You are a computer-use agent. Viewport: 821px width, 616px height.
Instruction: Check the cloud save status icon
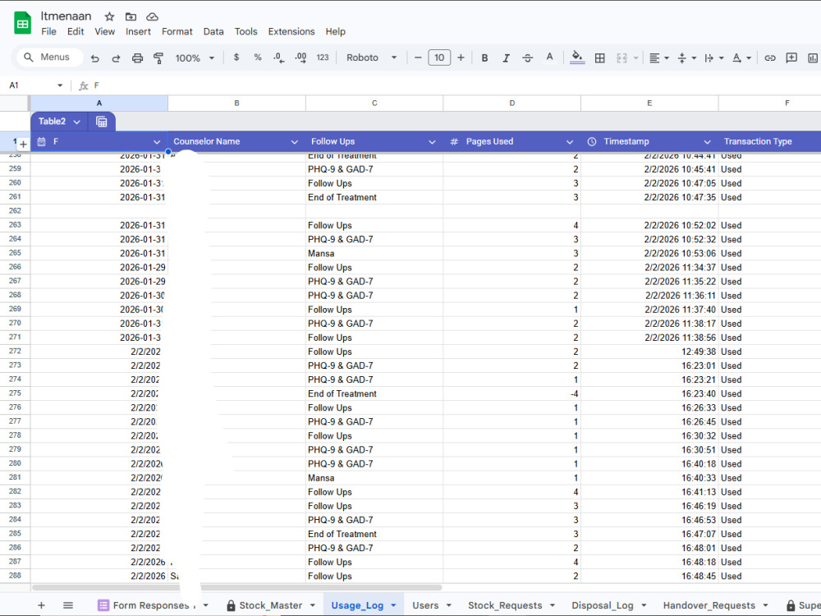tap(152, 16)
